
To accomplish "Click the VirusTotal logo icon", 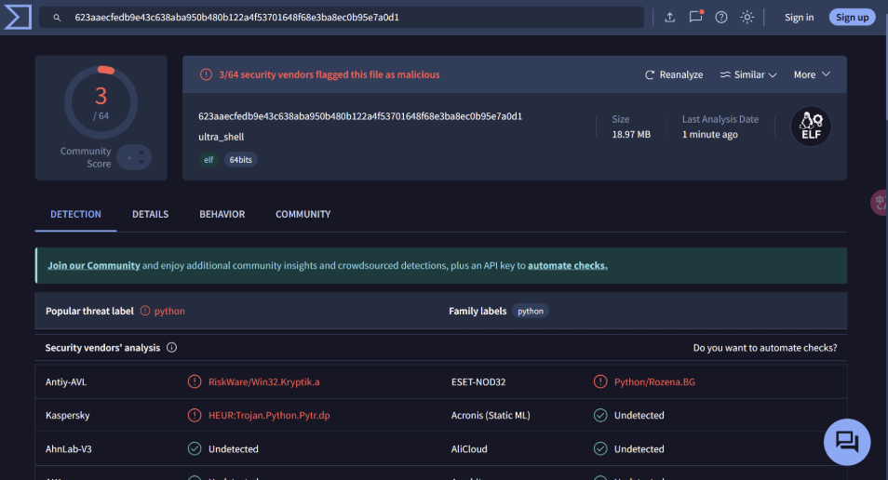I will [17, 17].
